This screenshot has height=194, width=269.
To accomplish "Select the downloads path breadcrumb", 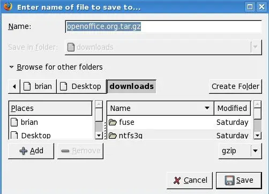I will pos(131,86).
